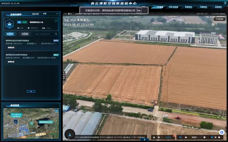
Task: Switch to the 任务列表 tab
Action: [x=25, y=34]
